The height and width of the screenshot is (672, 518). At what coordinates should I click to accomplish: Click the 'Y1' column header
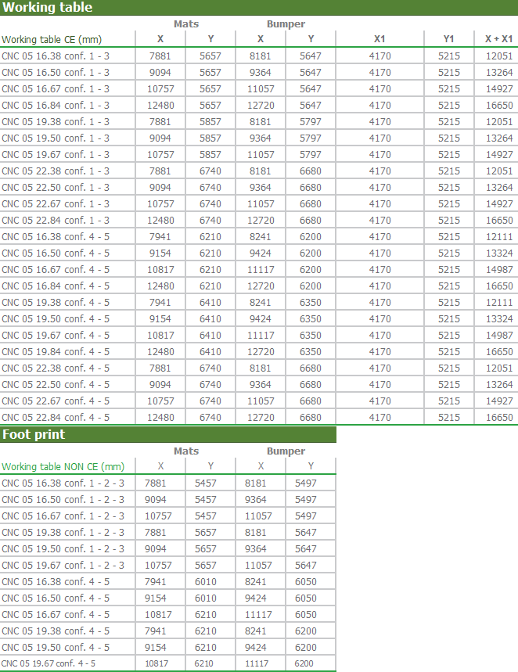pos(448,39)
